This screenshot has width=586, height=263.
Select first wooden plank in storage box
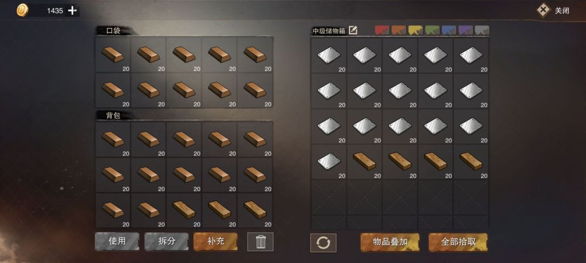(x=365, y=162)
